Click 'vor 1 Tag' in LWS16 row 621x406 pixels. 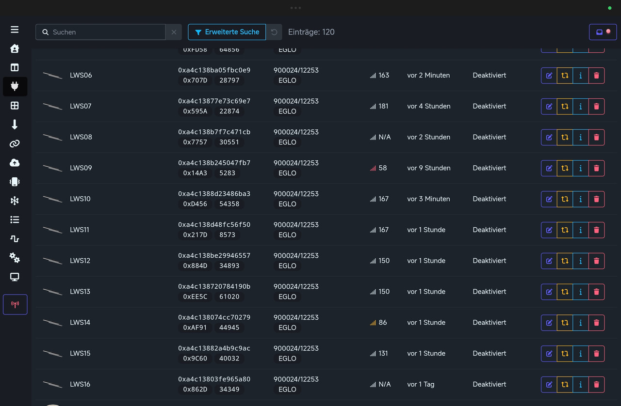point(421,384)
